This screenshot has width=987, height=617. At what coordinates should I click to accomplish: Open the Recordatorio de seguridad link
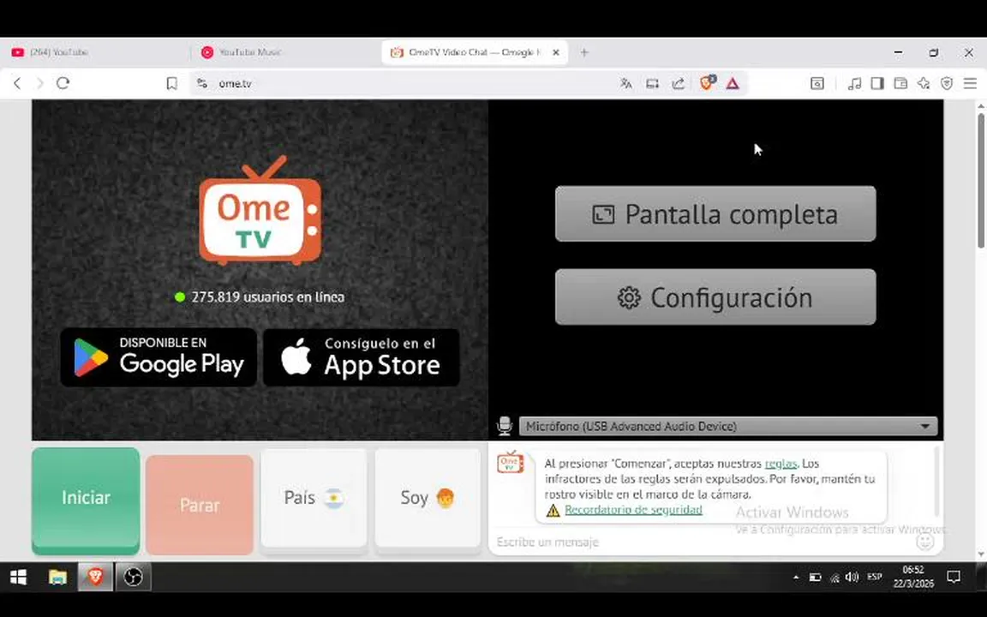[633, 510]
